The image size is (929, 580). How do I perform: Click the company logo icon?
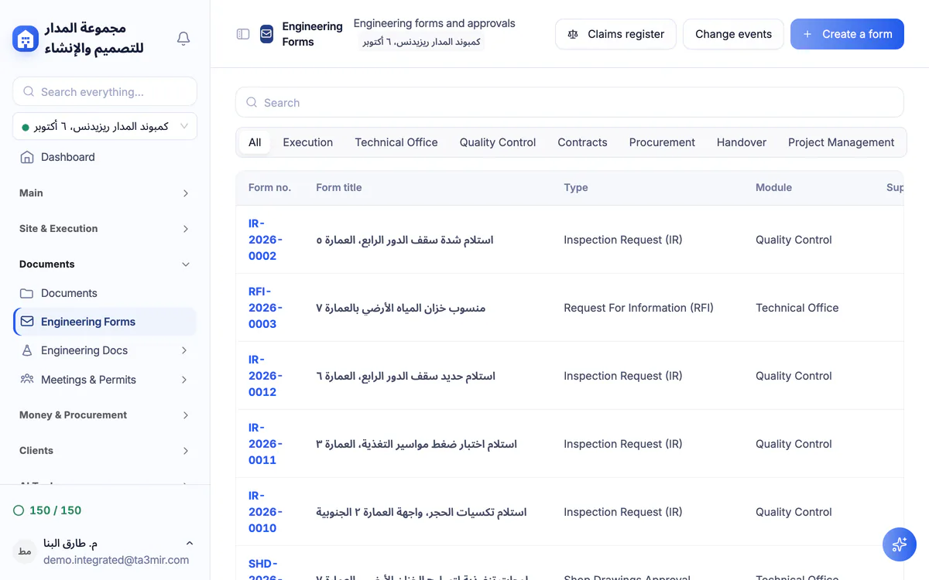click(26, 38)
